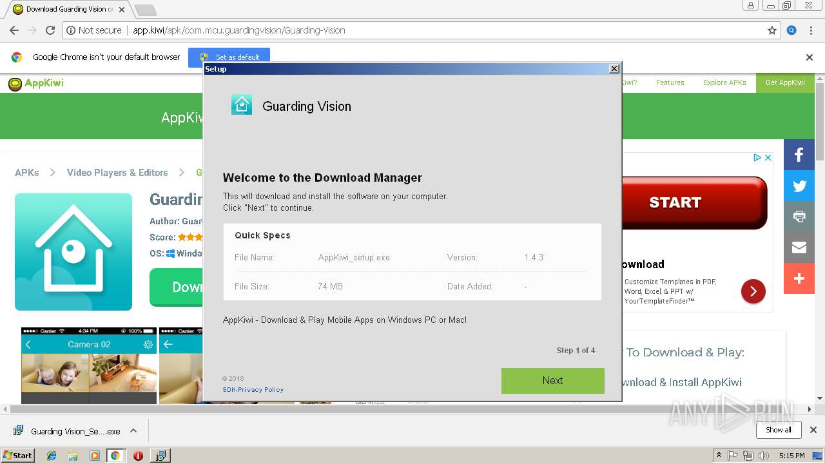Print the page using sidebar printer icon
Image resolution: width=825 pixels, height=464 pixels.
[799, 217]
